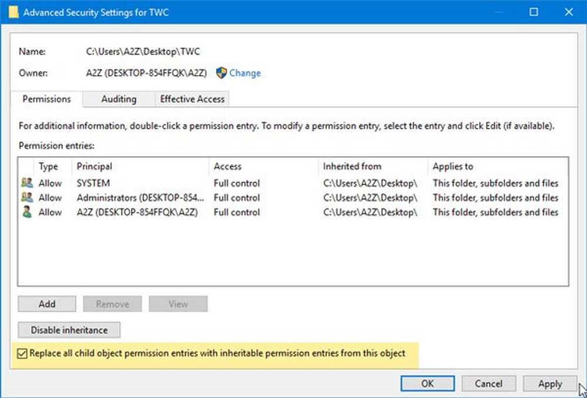Maximize the Advanced Security Settings window
587x398 pixels.
pos(534,12)
